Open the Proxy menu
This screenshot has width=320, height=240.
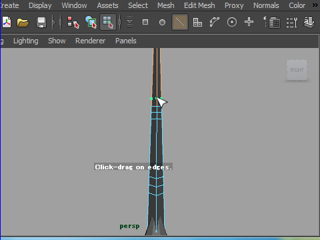(x=234, y=5)
